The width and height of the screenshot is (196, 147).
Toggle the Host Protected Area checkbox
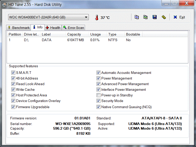coord(13,95)
